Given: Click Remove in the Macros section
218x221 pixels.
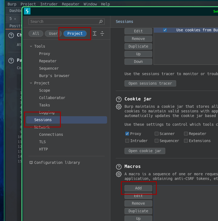Looking at the screenshot, I should 138,203.
